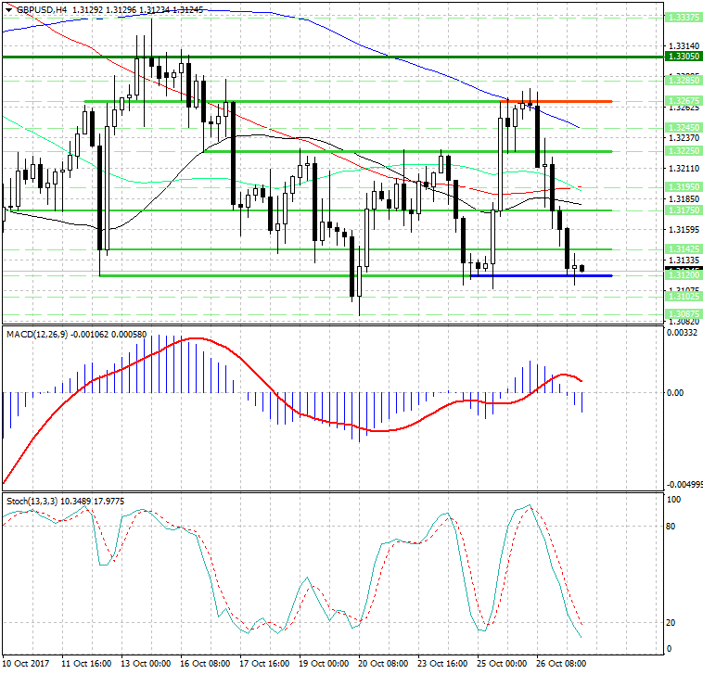The image size is (703, 674).
Task: Click the 0.00 level on MACD scale
Action: pyautogui.click(x=675, y=393)
